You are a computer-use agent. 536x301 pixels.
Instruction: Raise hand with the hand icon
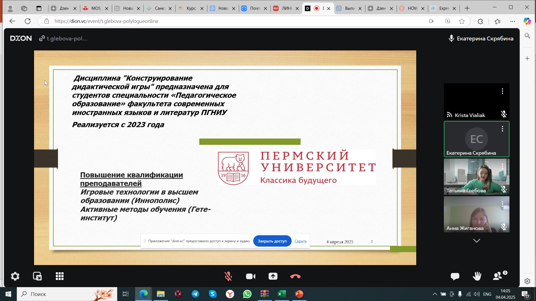click(477, 276)
